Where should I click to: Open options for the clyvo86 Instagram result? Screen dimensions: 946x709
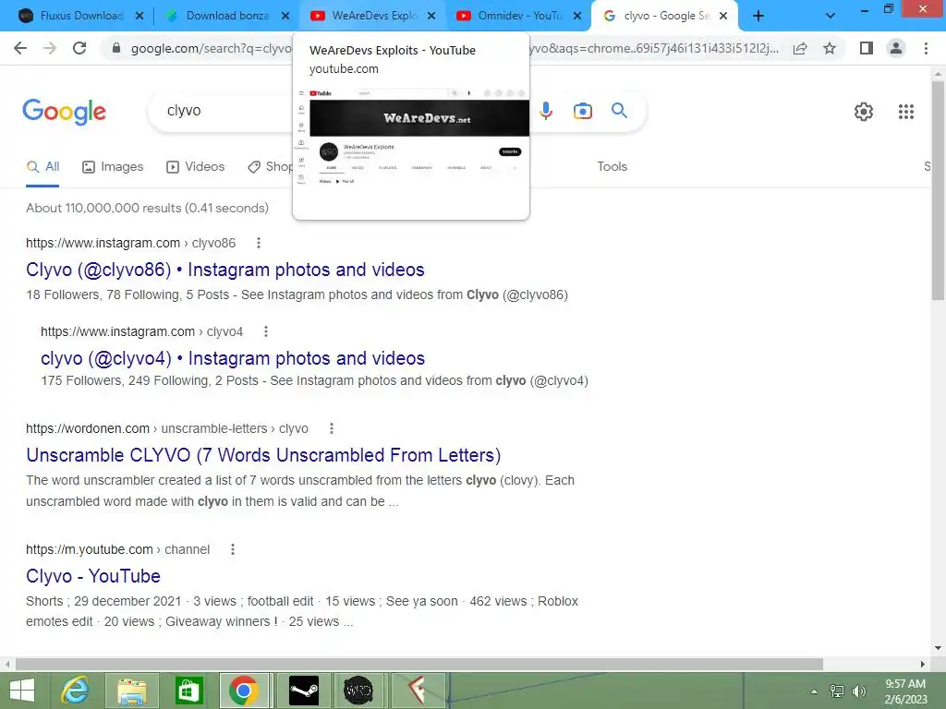259,243
